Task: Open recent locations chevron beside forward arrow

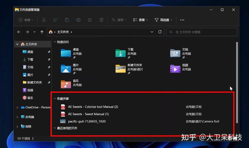Action: [x=34, y=32]
